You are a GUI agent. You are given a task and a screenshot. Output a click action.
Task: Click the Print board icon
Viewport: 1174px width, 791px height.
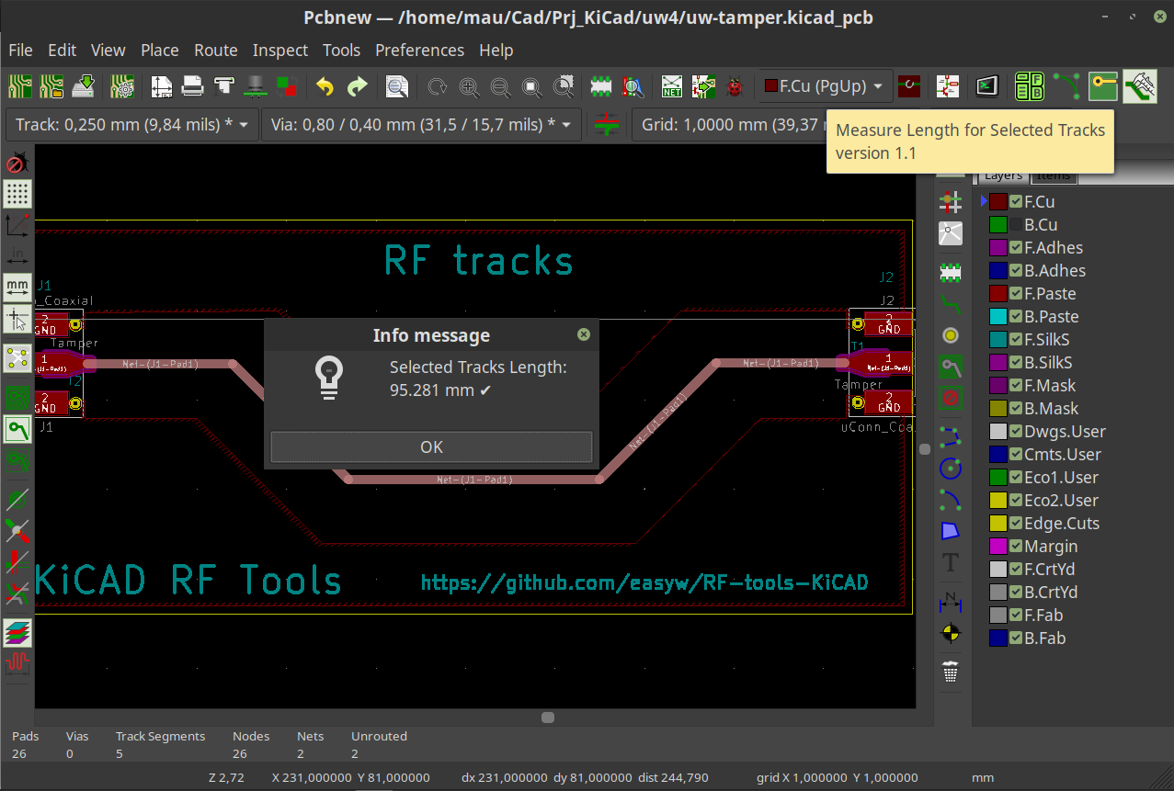pos(192,86)
